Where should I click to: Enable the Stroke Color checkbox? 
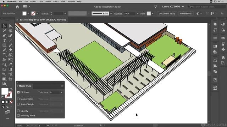click(x=18, y=99)
